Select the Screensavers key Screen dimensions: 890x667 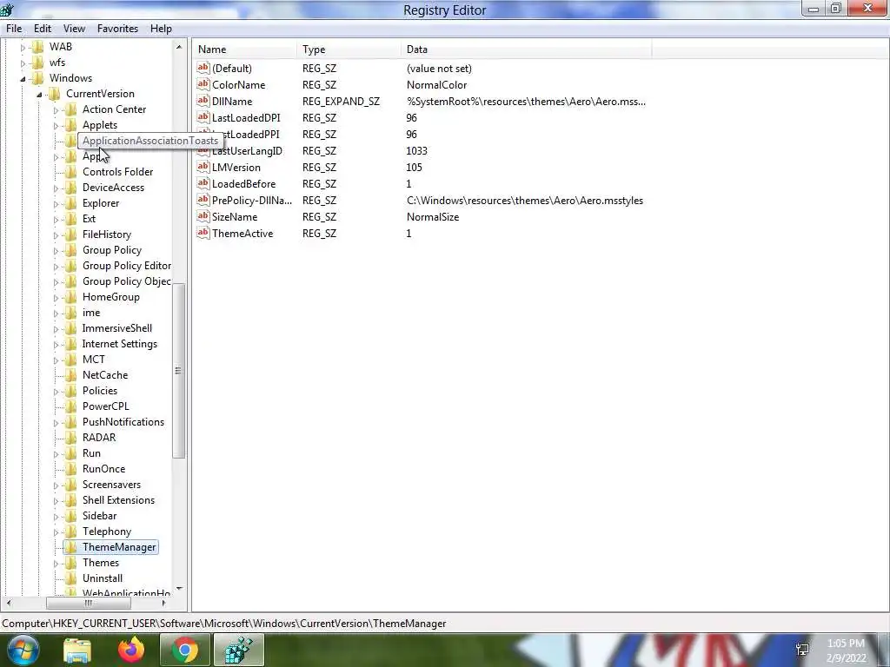click(111, 485)
